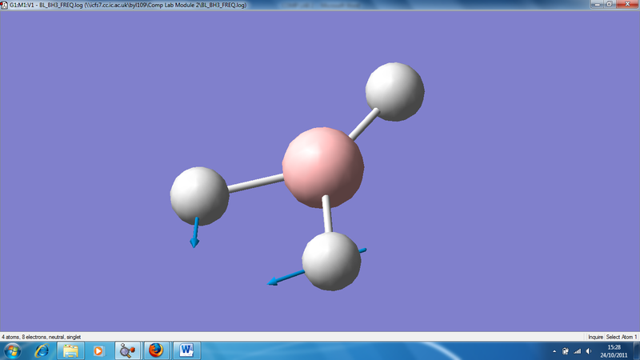Viewport: 640px width, 360px height.
Task: Click the bond between boron and left hydrogen
Action: [256, 183]
